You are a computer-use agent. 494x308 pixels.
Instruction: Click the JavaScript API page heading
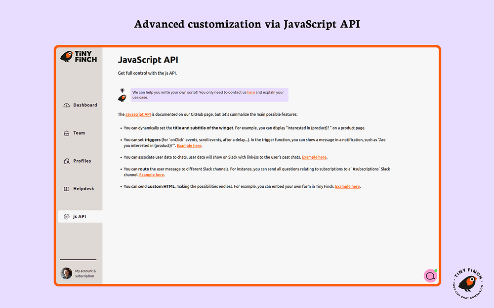click(x=148, y=60)
